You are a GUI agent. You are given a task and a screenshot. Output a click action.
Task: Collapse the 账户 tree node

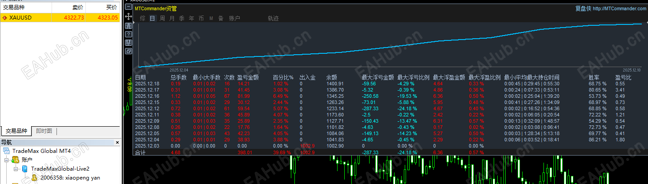coord(7,160)
